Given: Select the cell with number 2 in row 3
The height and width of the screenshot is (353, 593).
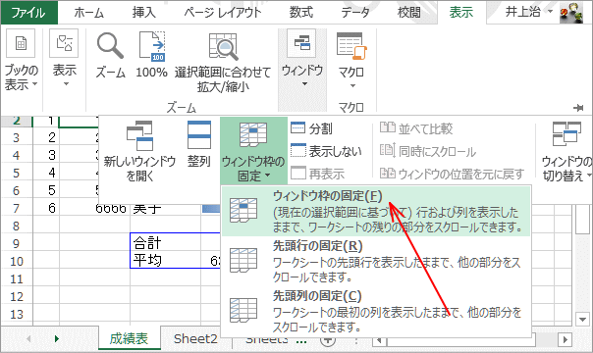Looking at the screenshot, I should [46, 137].
